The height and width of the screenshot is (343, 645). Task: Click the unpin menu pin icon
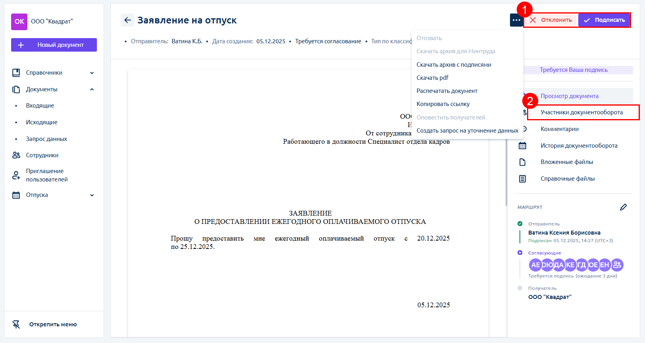[16, 324]
